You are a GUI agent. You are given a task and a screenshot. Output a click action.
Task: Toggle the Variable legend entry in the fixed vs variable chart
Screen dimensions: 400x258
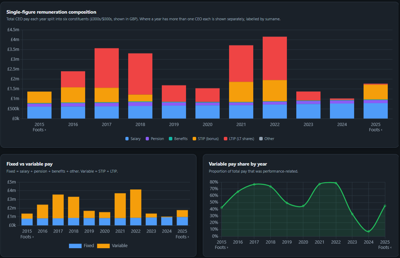coord(112,246)
